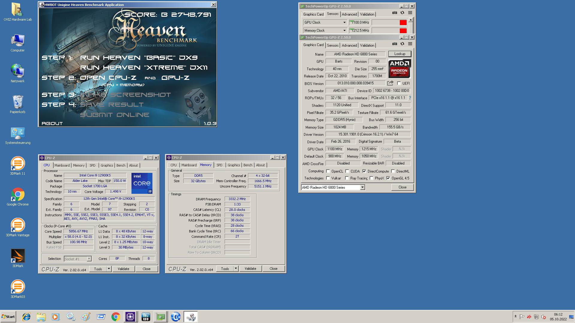
Task: Toggle the DirectCompute checkbox
Action: 364,171
